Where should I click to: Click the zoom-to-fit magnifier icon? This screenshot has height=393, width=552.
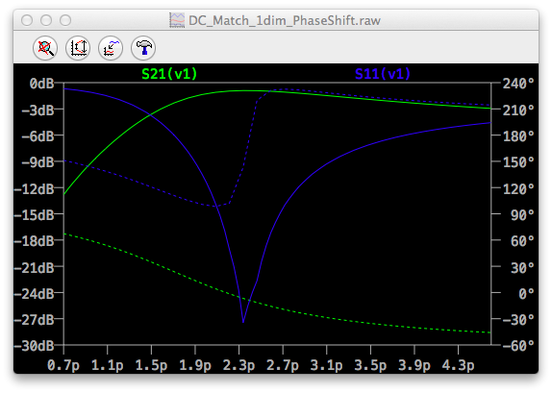click(45, 48)
